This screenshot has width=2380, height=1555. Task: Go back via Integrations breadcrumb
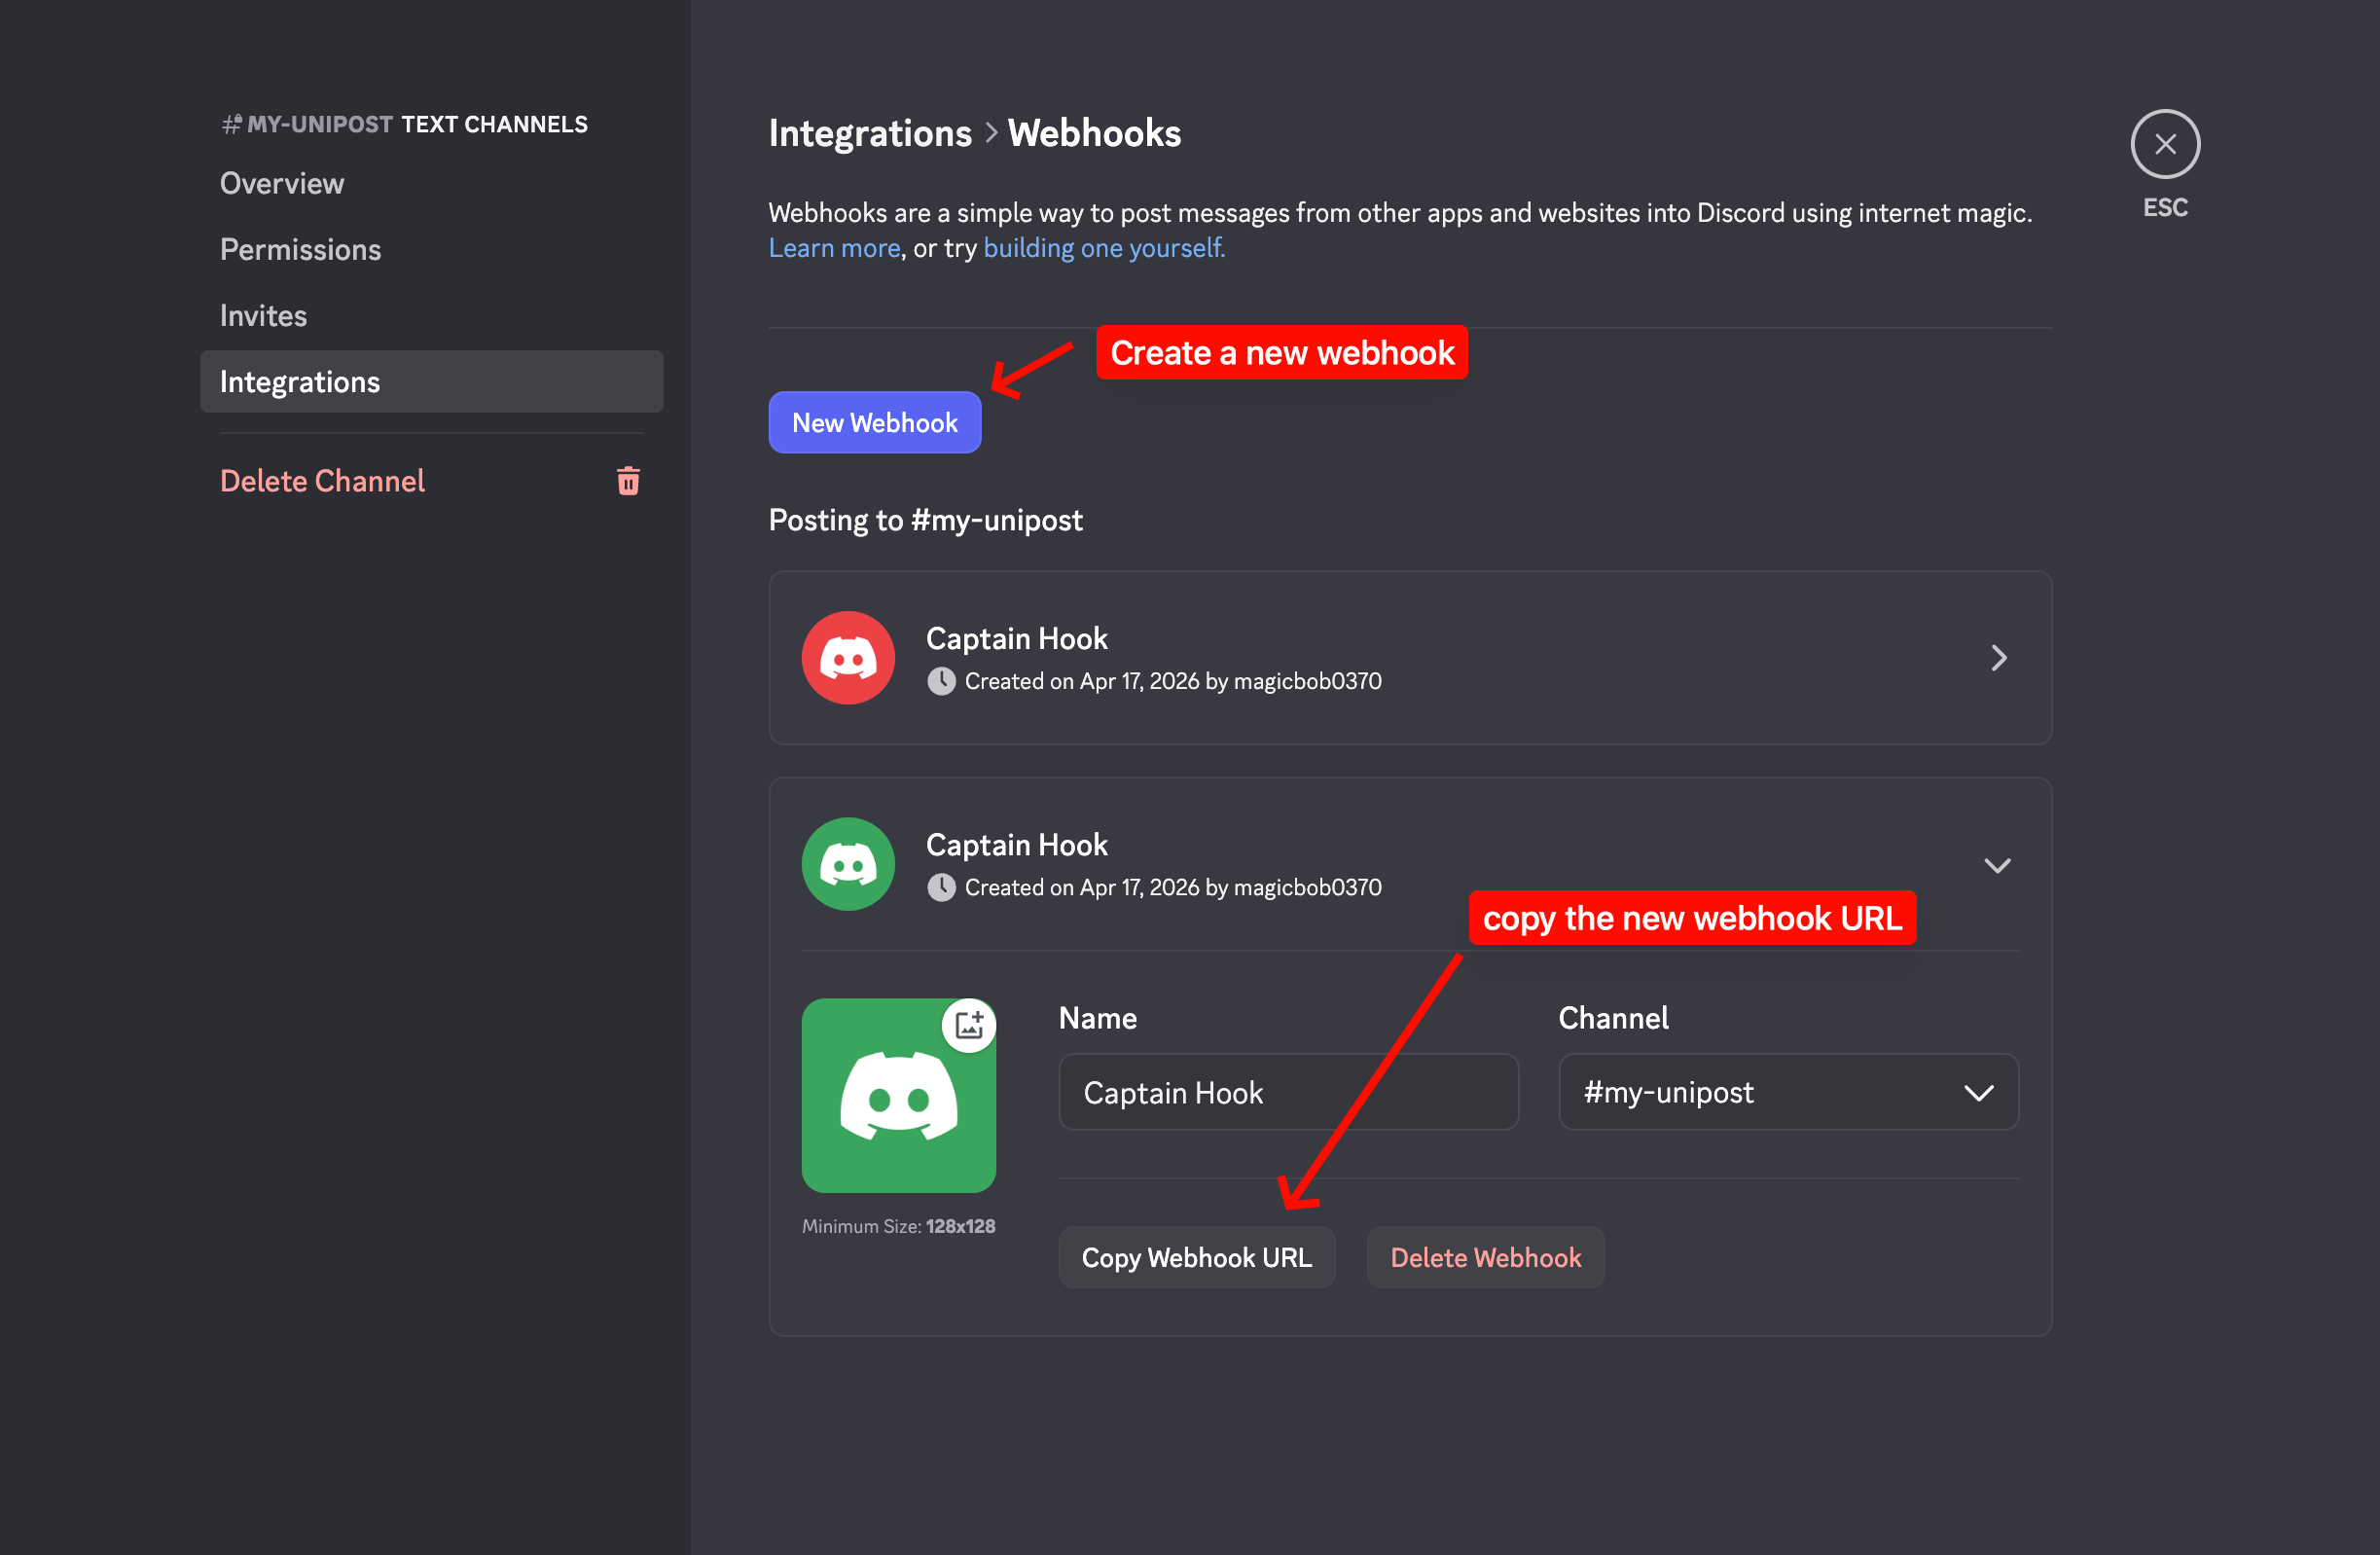[x=869, y=133]
